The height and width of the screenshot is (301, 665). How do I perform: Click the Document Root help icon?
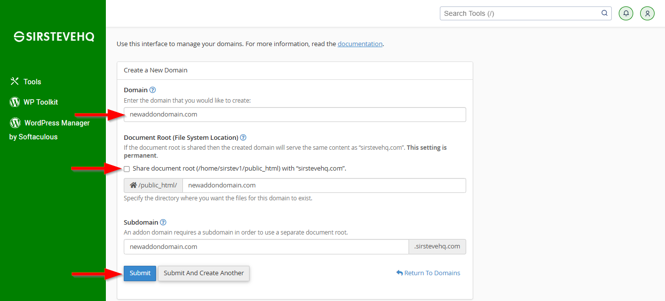[x=243, y=137]
